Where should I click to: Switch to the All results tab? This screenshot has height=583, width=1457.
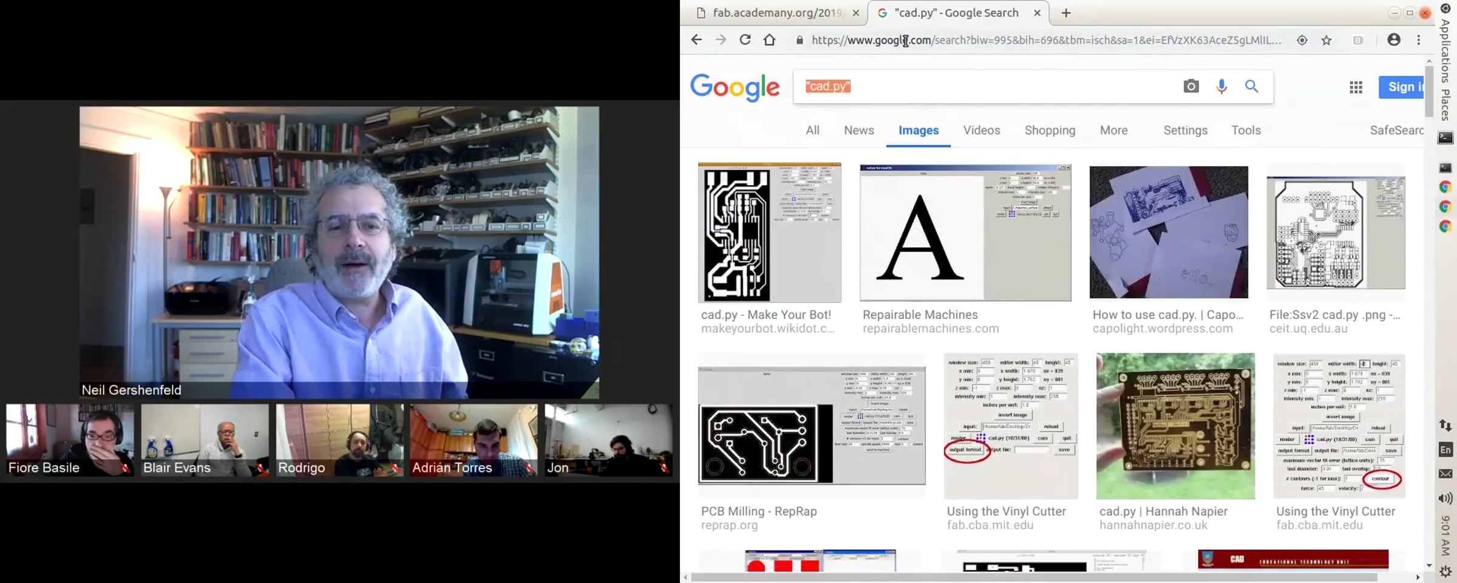[812, 130]
